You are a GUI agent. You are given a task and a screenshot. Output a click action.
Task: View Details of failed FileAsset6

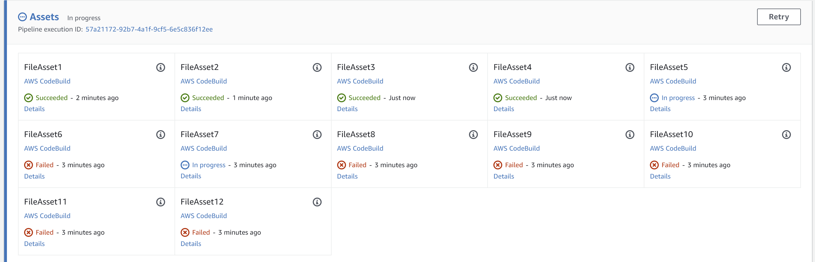[34, 176]
